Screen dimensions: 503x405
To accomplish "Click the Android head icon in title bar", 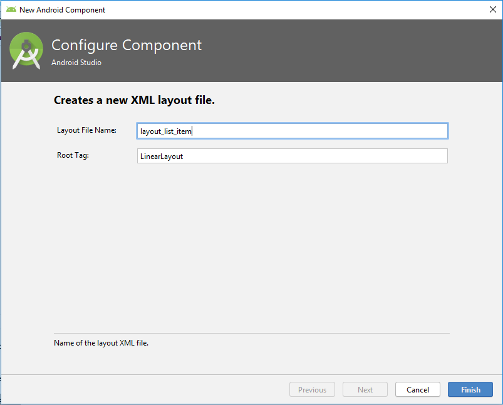I will pos(11,9).
